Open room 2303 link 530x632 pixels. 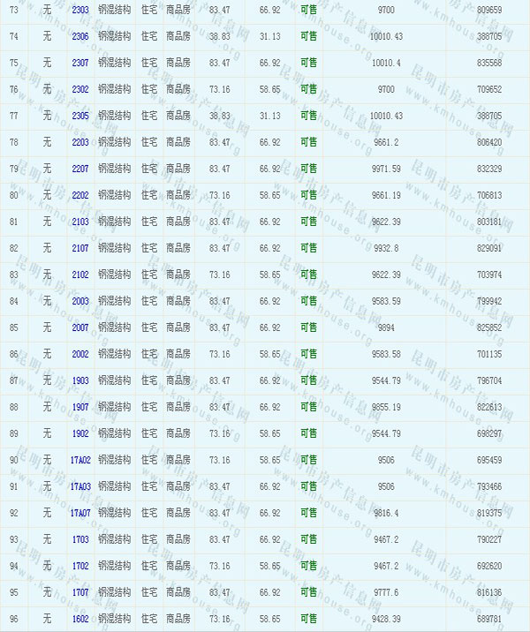click(80, 10)
